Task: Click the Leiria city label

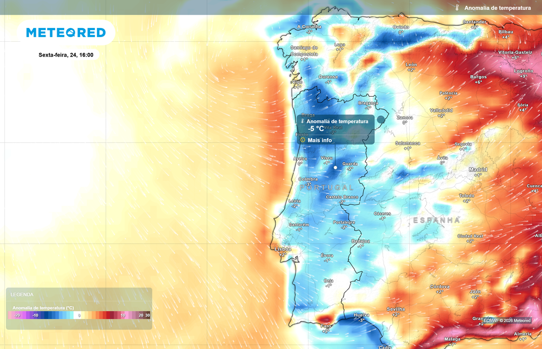Action: 294,201
